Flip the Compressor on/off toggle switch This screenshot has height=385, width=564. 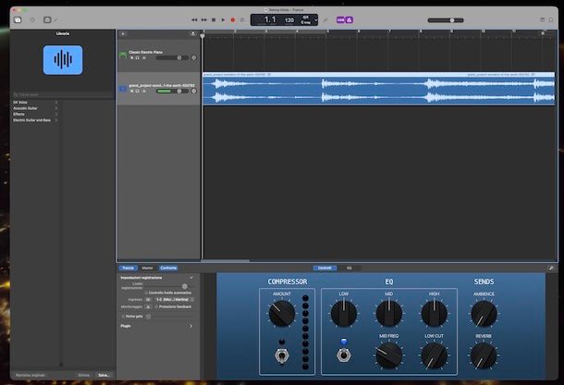point(282,355)
